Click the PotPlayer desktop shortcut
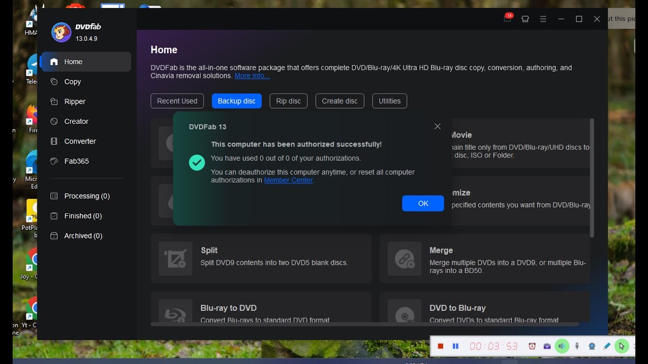This screenshot has height=364, width=648. 31,217
